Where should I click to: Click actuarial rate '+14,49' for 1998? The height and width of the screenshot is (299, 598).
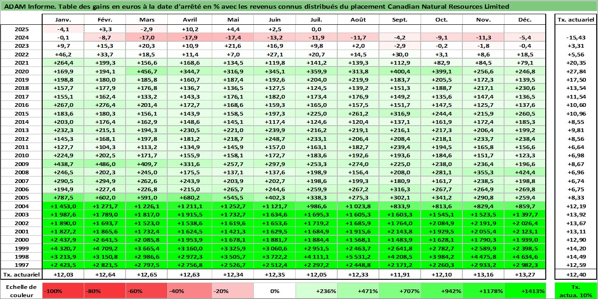[576, 257]
